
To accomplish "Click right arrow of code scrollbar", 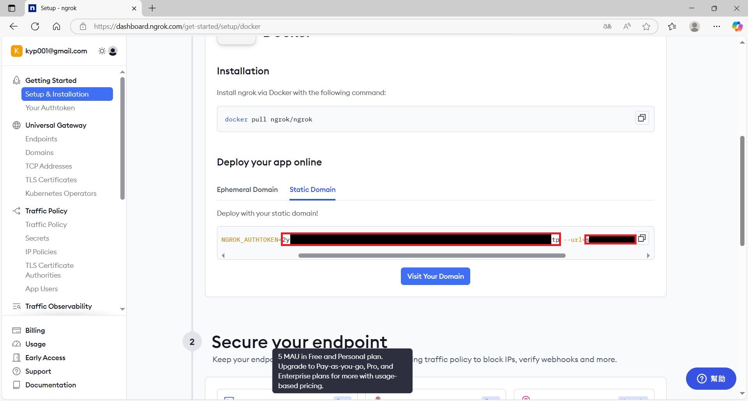I will click(x=648, y=256).
